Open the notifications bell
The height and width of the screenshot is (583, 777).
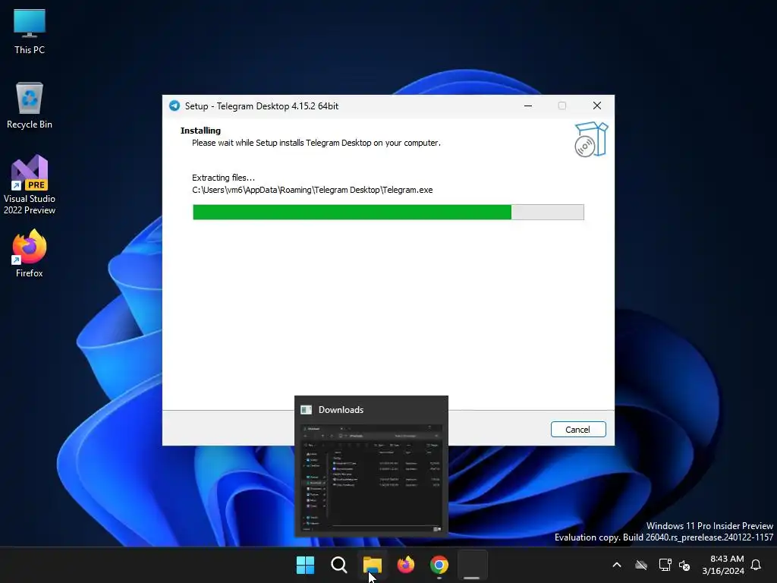click(x=757, y=565)
